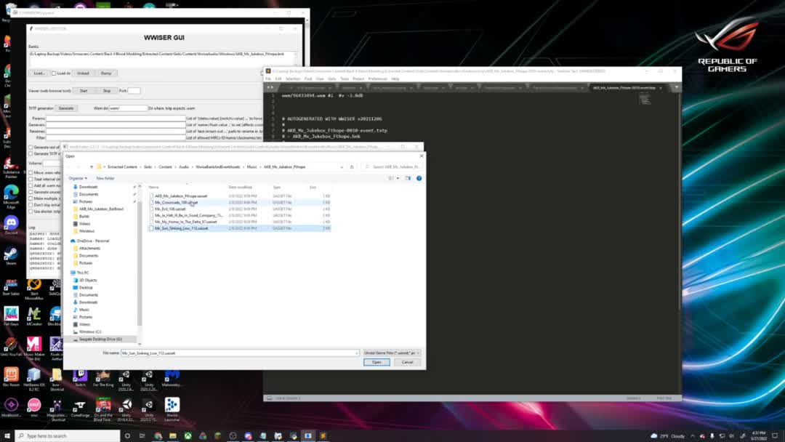Viewport: 785px width, 442px height.
Task: Open Sublime Text from the taskbar
Action: tap(323, 436)
